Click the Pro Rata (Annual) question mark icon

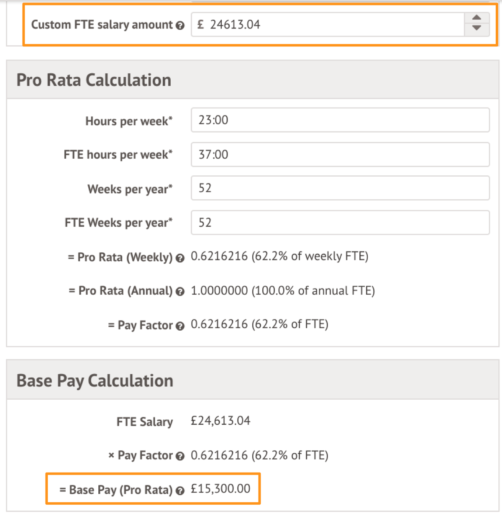pos(180,292)
